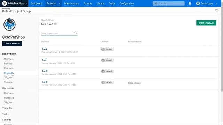223x125 pixels.
Task: Click the Release column header
Action: [x=45, y=42]
